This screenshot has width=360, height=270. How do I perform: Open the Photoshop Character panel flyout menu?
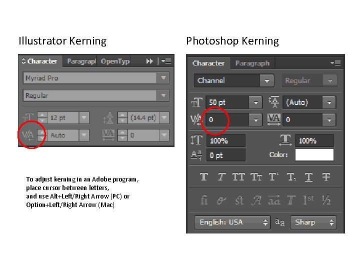(335, 63)
